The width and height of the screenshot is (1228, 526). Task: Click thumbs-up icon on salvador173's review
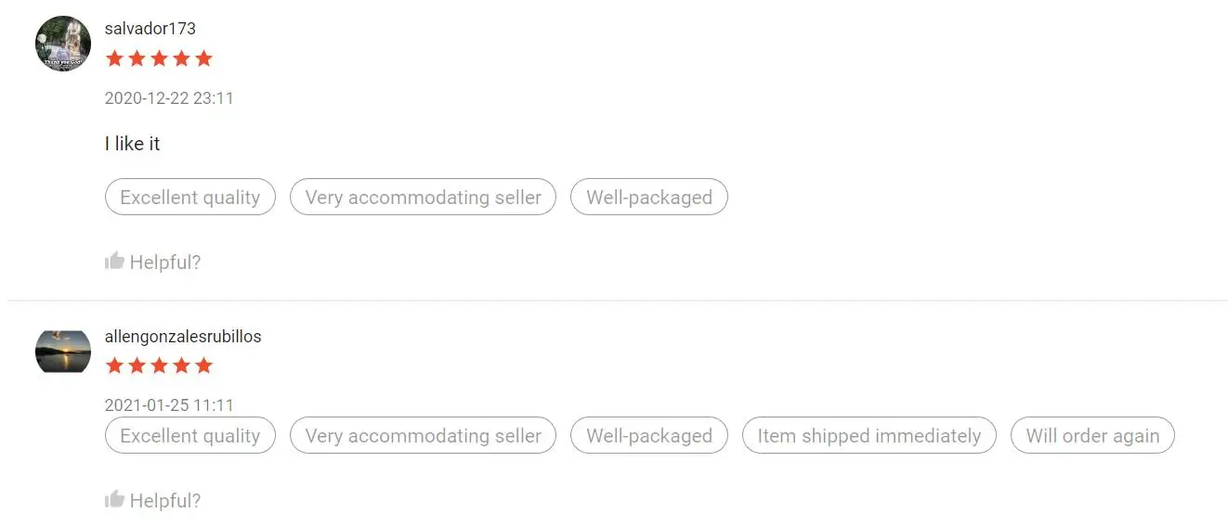pyautogui.click(x=115, y=261)
